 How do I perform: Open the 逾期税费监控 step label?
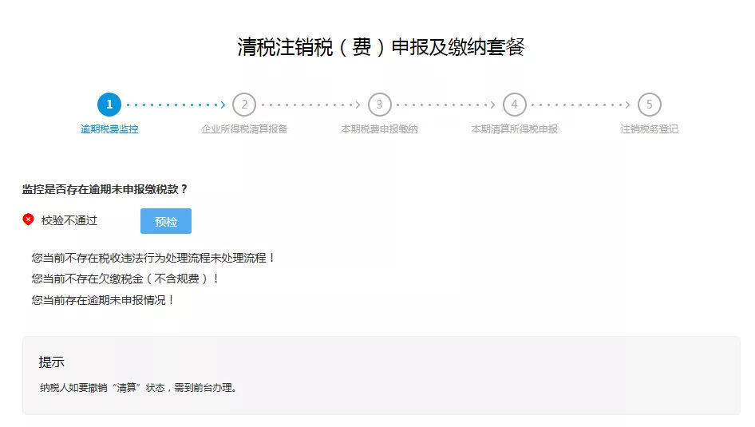click(109, 129)
